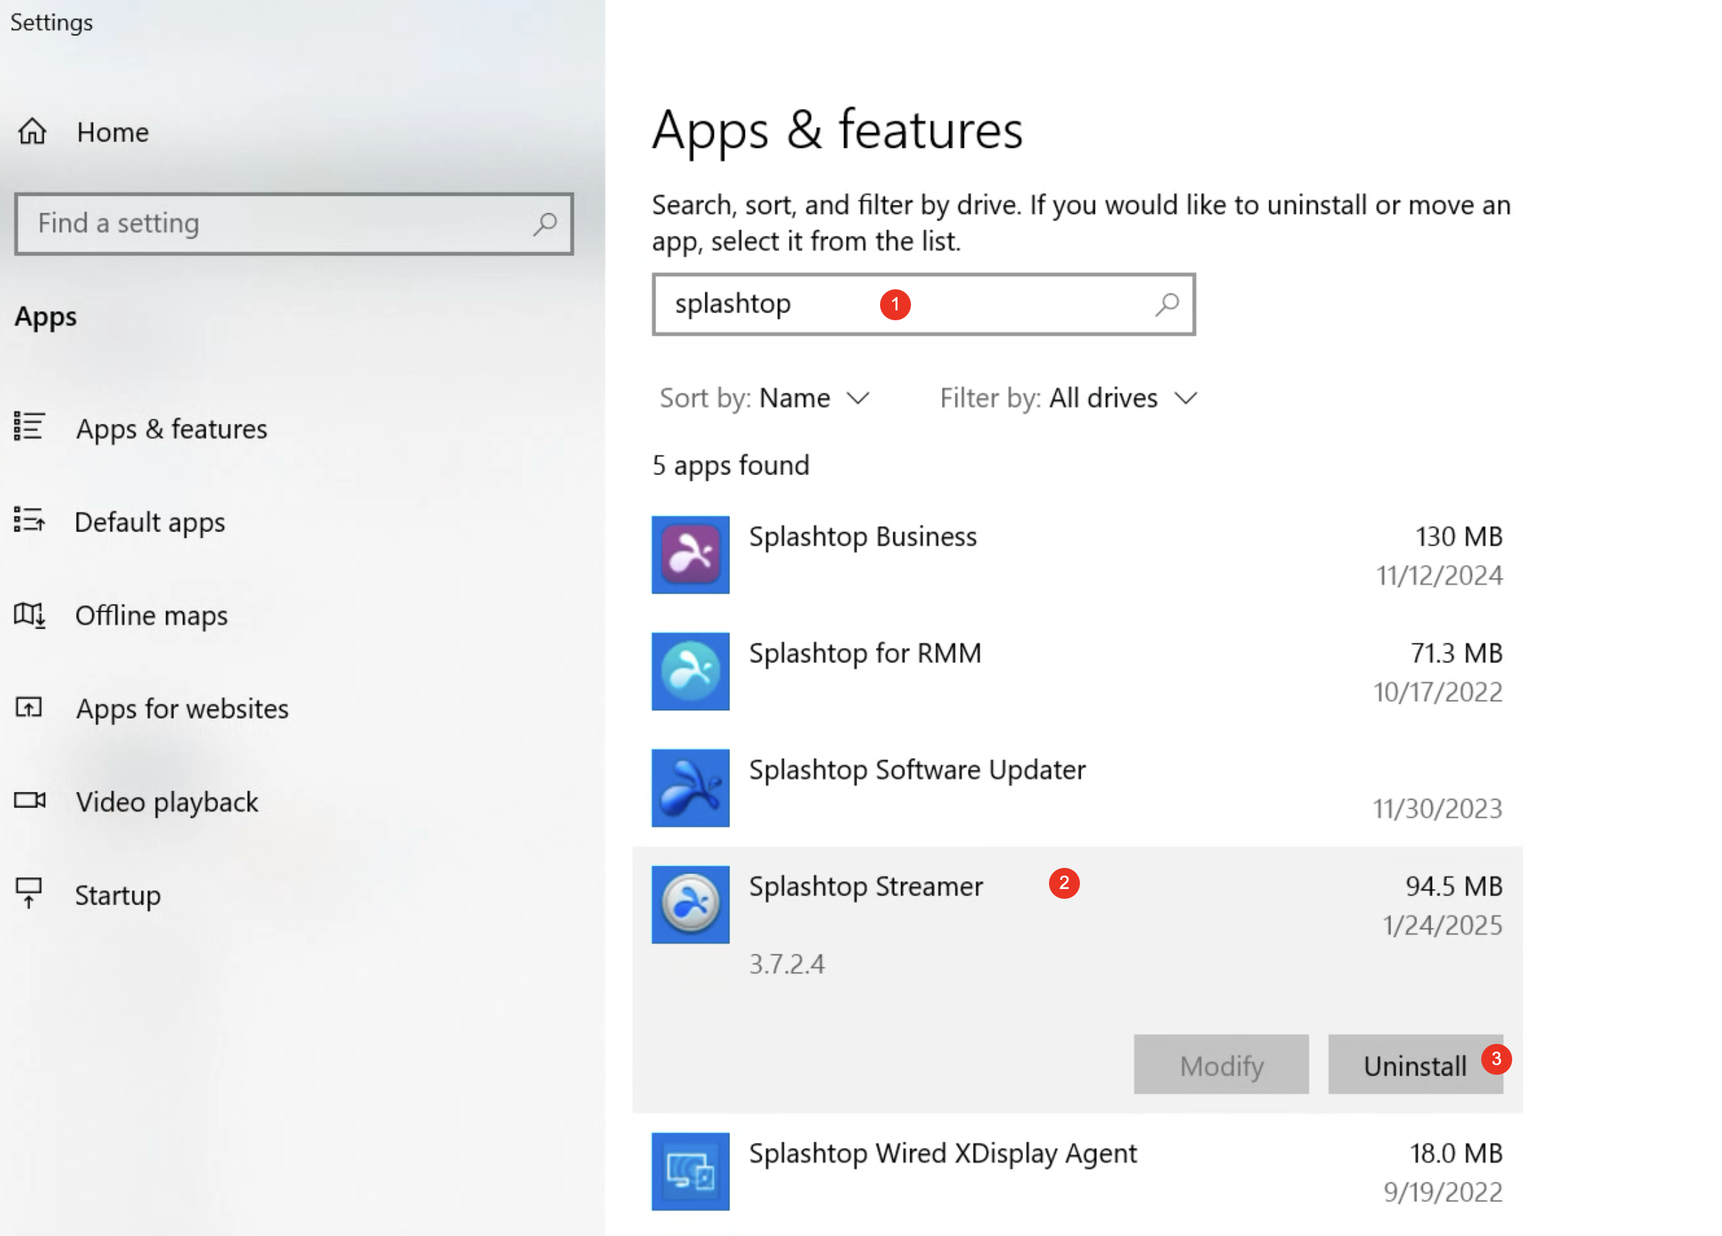Screen dimensions: 1722x1236
Task: Select Splashtop Software Updater entry
Action: coord(1077,789)
